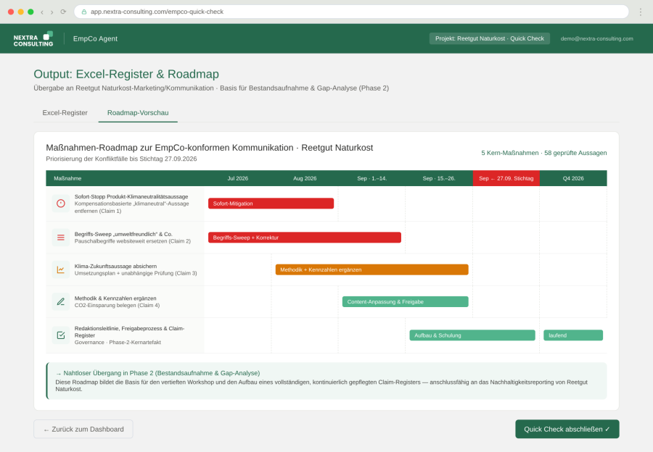
Task: Switch to the Excel-Register tab
Action: pyautogui.click(x=65, y=113)
